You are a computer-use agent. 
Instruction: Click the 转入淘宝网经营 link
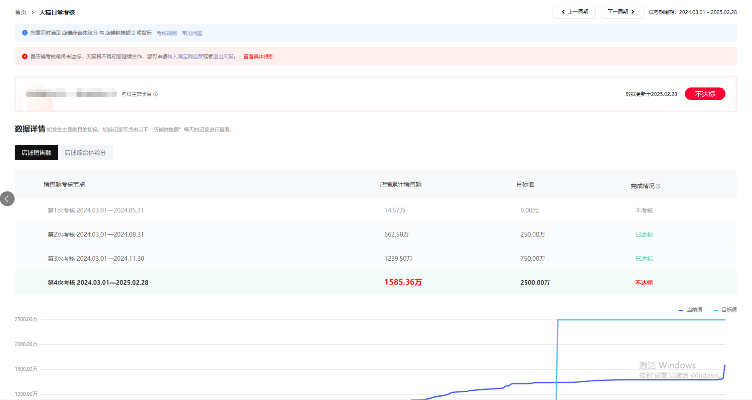tap(185, 56)
